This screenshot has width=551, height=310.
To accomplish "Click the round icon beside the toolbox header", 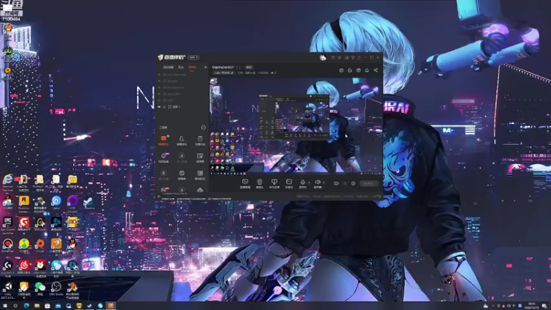I will tap(203, 127).
